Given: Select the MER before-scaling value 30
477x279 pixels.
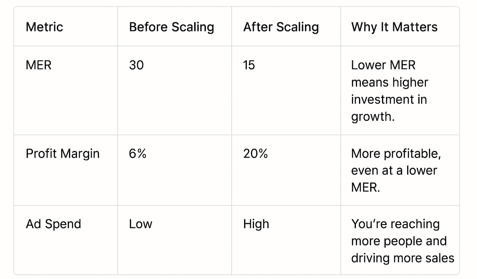Looking at the screenshot, I should pyautogui.click(x=136, y=65).
